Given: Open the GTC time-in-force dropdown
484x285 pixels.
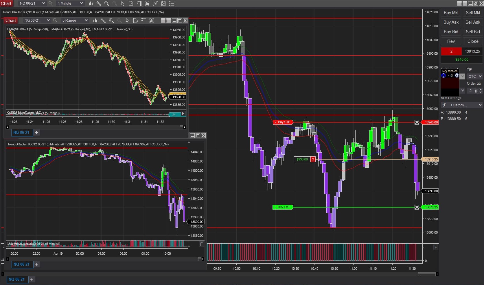Looking at the screenshot, I should (x=475, y=76).
